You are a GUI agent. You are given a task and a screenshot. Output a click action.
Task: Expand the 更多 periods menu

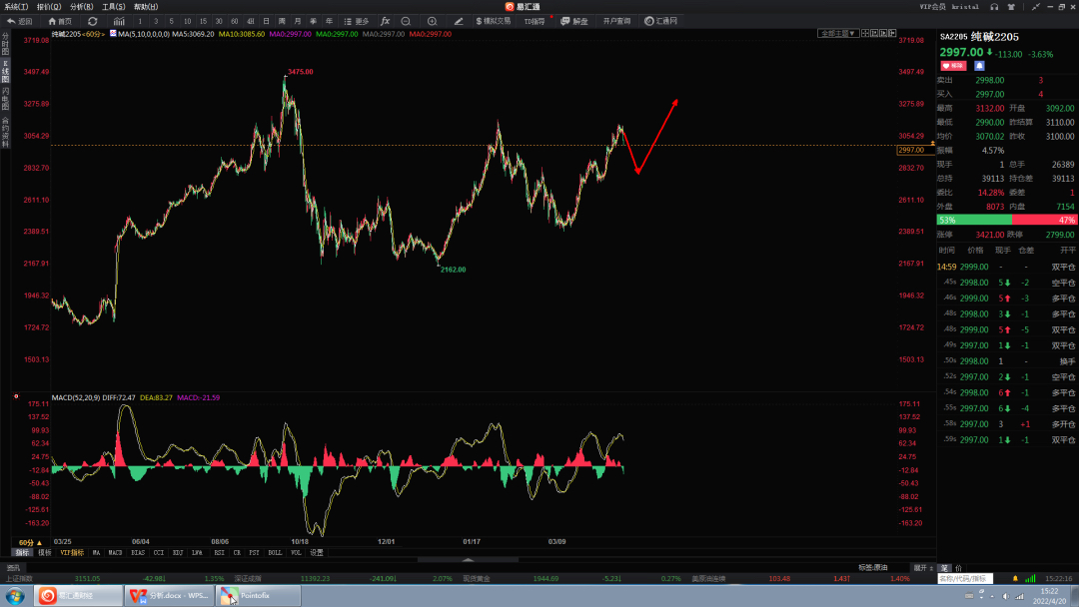pyautogui.click(x=357, y=21)
